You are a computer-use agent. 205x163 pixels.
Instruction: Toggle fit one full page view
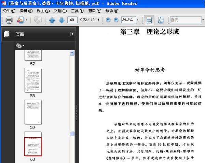pyautogui.click(x=161, y=20)
